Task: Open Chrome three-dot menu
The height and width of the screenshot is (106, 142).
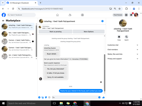Action: click(x=139, y=9)
